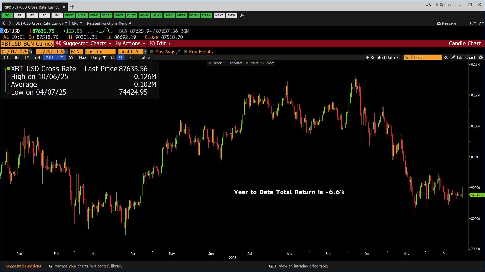Open the Suggested Charts menu

(x=84, y=44)
